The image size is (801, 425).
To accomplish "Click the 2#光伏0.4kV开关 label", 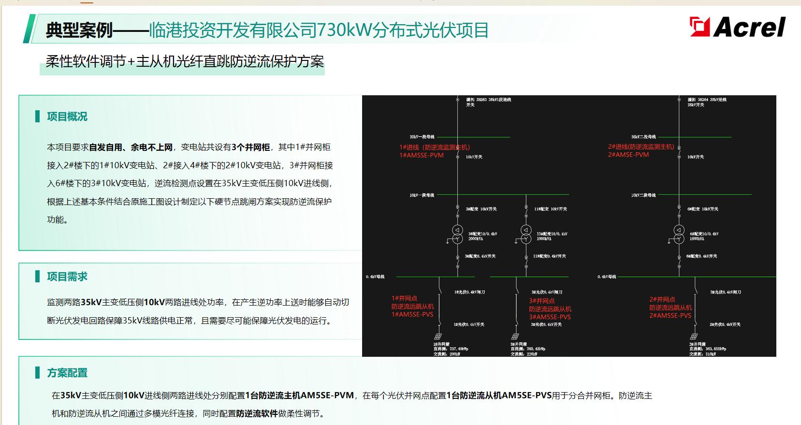I will pyautogui.click(x=725, y=324).
